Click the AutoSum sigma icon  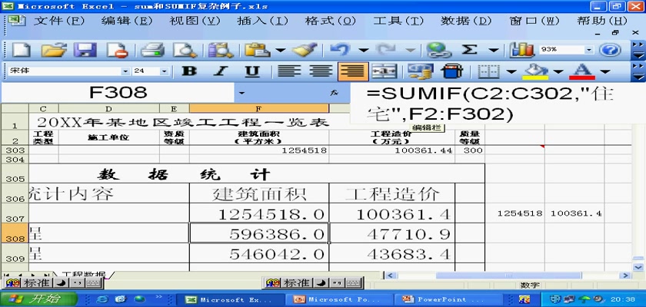coord(469,50)
